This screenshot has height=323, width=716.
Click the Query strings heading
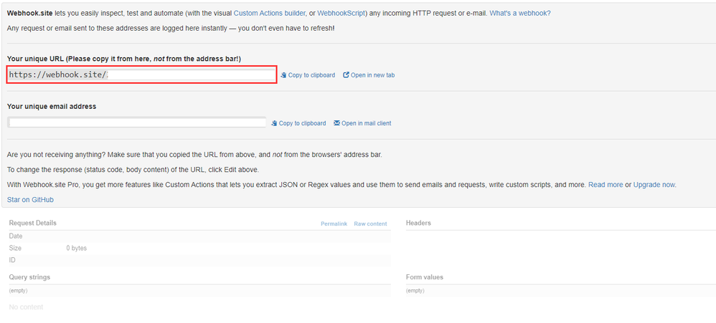pyautogui.click(x=29, y=277)
